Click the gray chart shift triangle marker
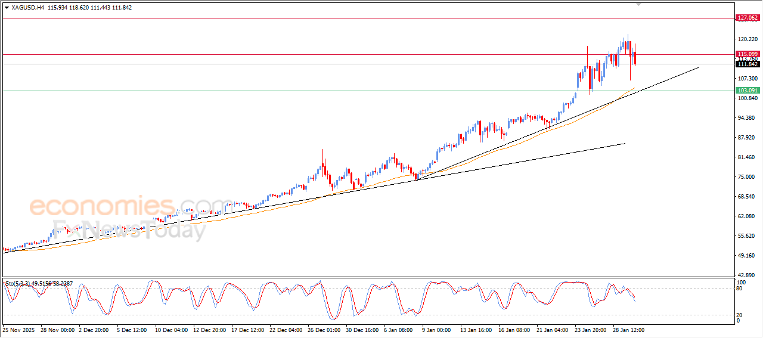 click(638, 4)
